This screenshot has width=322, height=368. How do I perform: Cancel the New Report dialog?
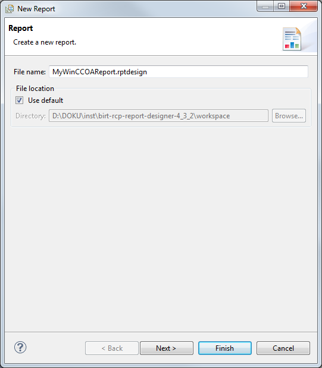(283, 348)
